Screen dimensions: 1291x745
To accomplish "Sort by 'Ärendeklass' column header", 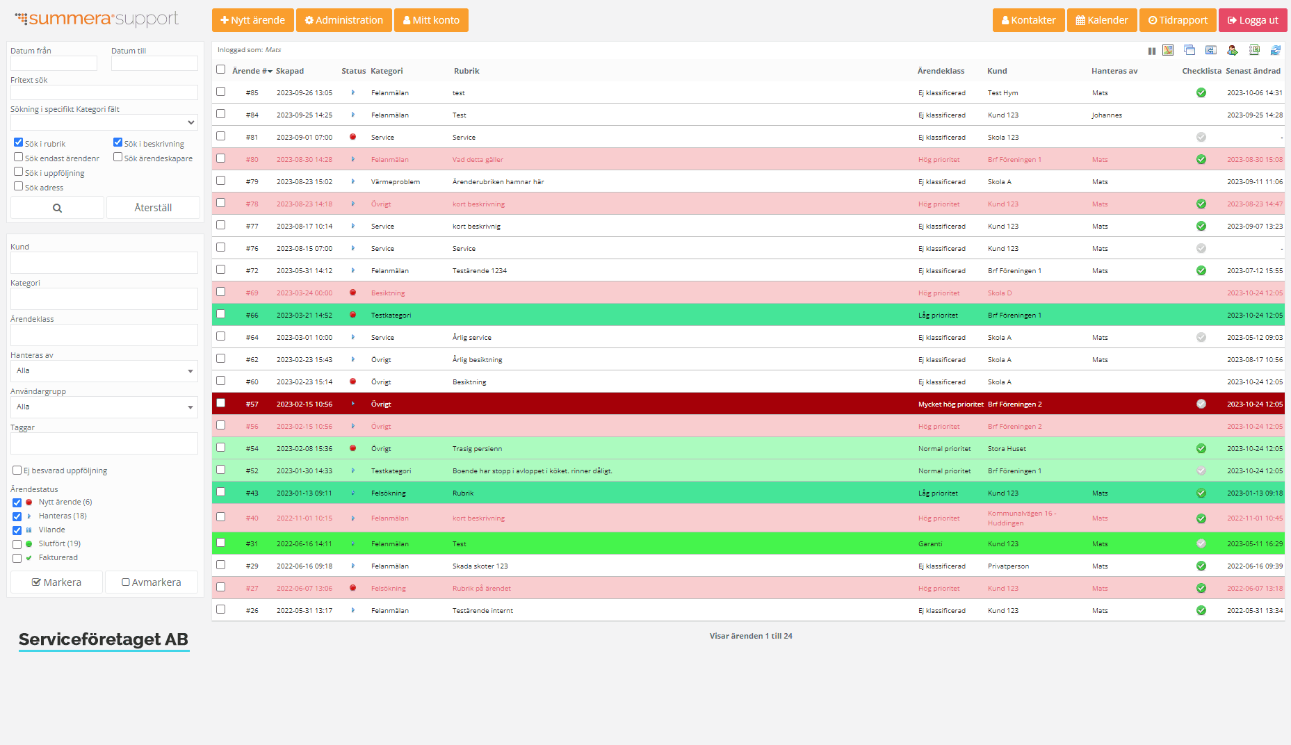I will 941,71.
